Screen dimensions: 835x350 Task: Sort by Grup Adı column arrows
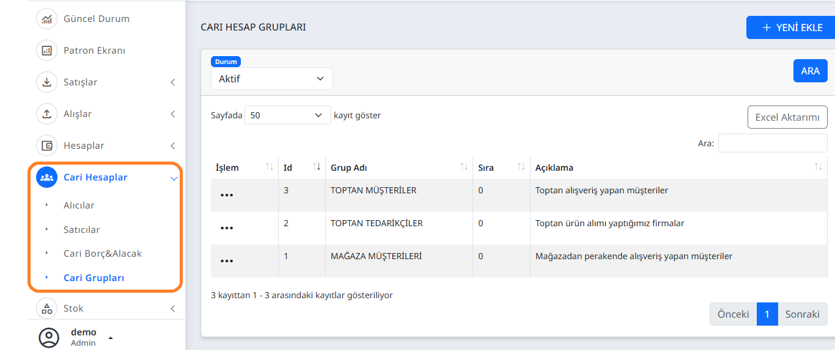(x=464, y=167)
